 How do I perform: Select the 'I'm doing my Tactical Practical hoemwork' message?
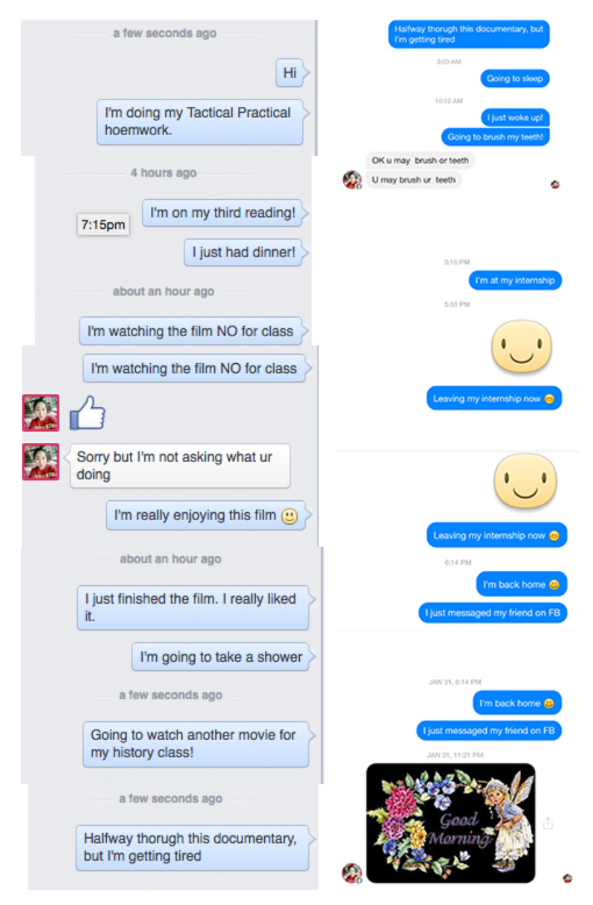coord(200,122)
